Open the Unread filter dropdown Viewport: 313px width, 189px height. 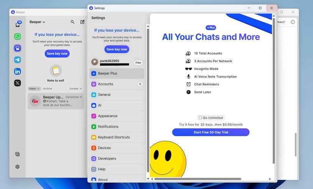click(75, 88)
